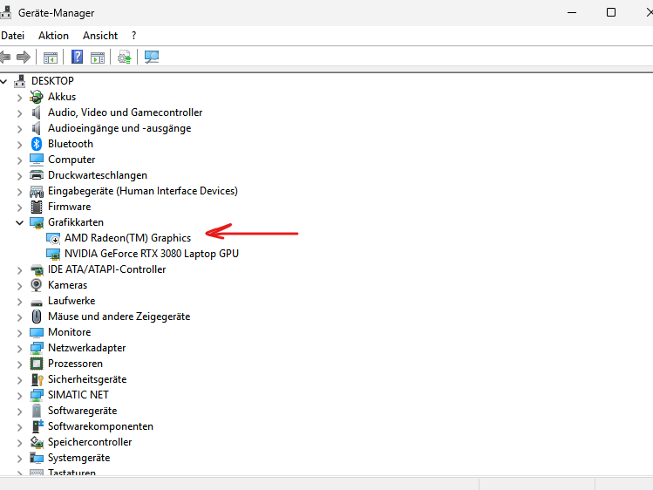Open the Aktion menu
Viewport: 653px width, 490px height.
click(x=53, y=36)
